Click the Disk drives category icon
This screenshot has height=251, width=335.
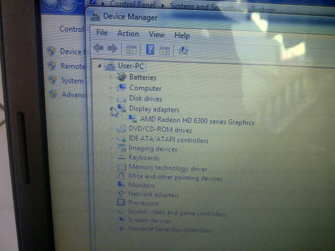pos(121,99)
